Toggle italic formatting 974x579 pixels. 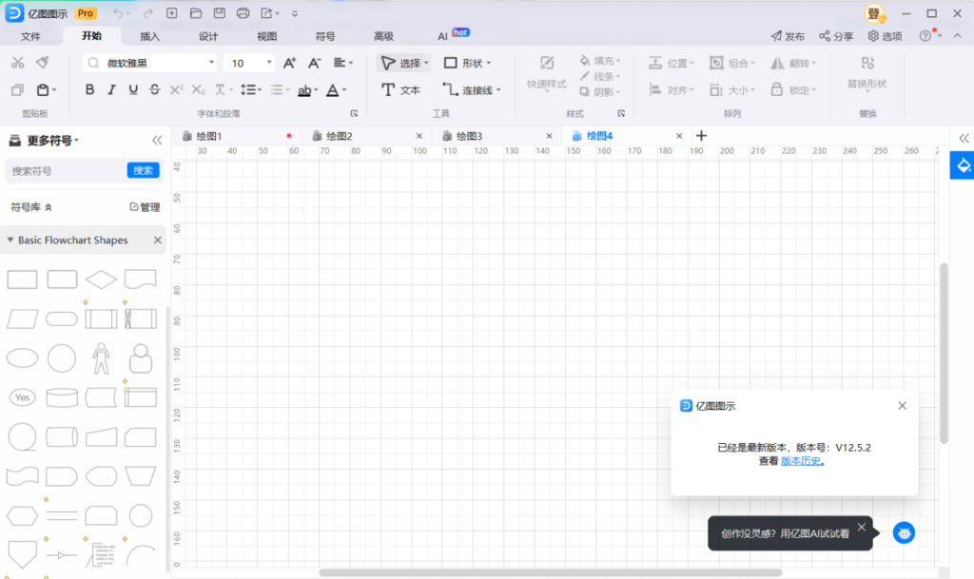point(111,90)
